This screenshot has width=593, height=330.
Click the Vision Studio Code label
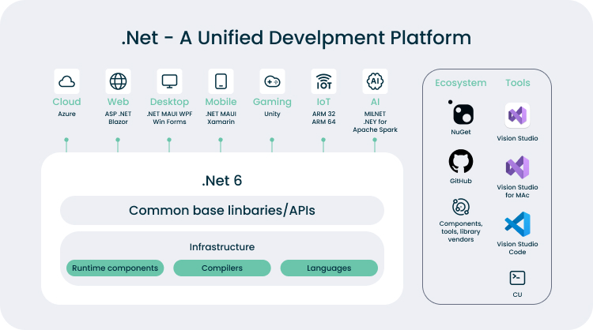pyautogui.click(x=517, y=248)
